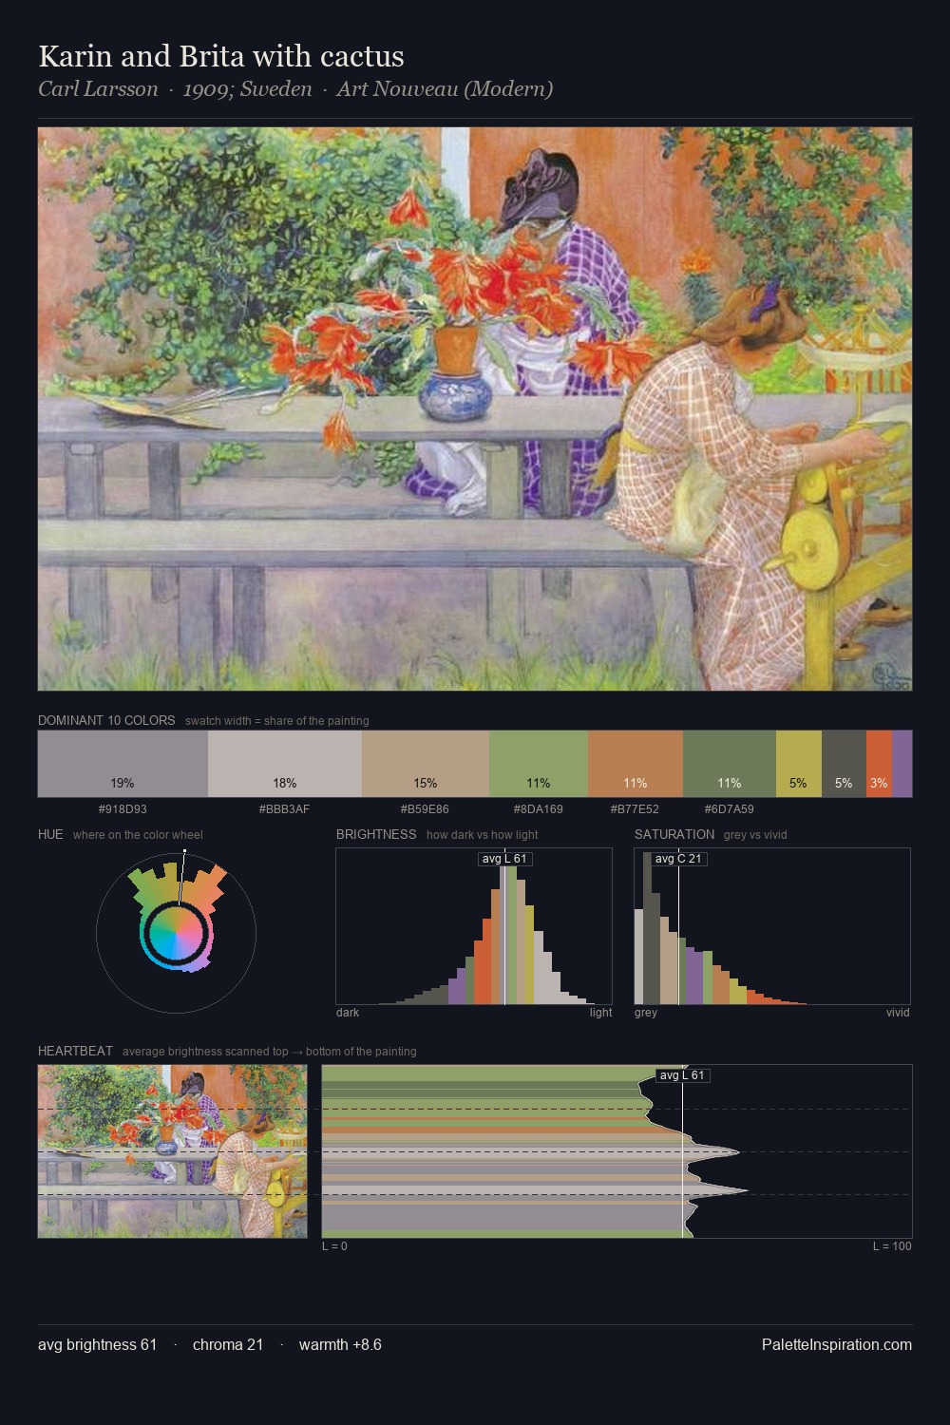Click the HUE section heading

click(x=50, y=834)
